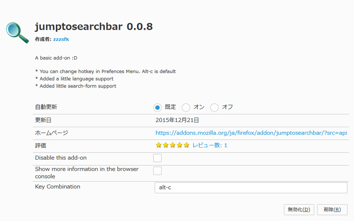
Task: Click the Key Combination label text
Action: pyautogui.click(x=58, y=187)
